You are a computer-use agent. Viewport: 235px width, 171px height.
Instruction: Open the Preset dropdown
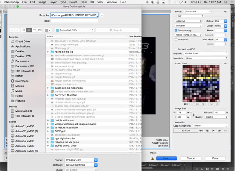pyautogui.click(x=198, y=11)
